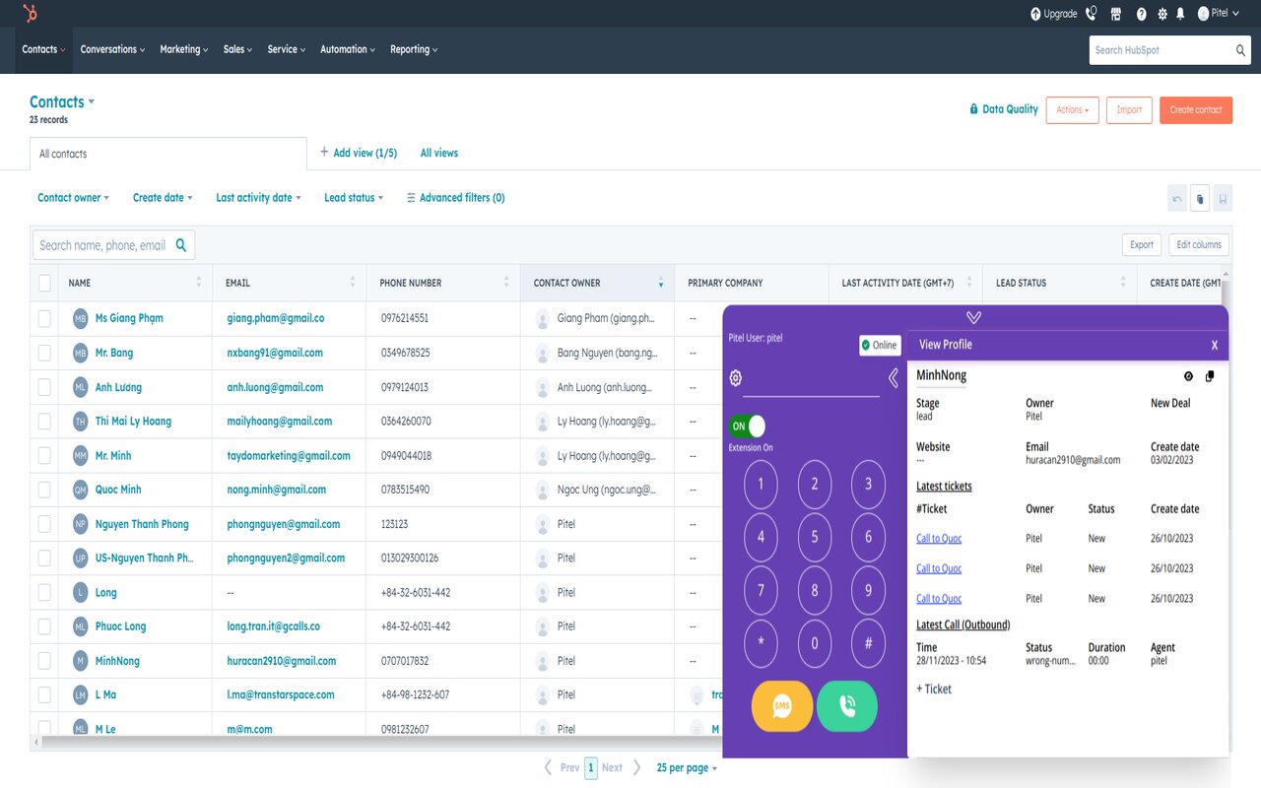The width and height of the screenshot is (1261, 788).
Task: Click the open-record icon beside MinhNong
Action: click(1188, 376)
